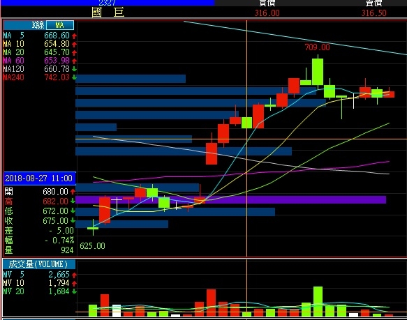Click the tallest red volume bar
Viewport: 407px width, 320px height.
pos(212,303)
